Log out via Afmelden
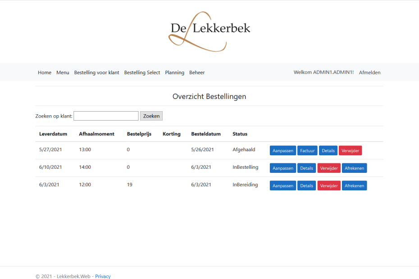The image size is (419, 279). (x=369, y=72)
